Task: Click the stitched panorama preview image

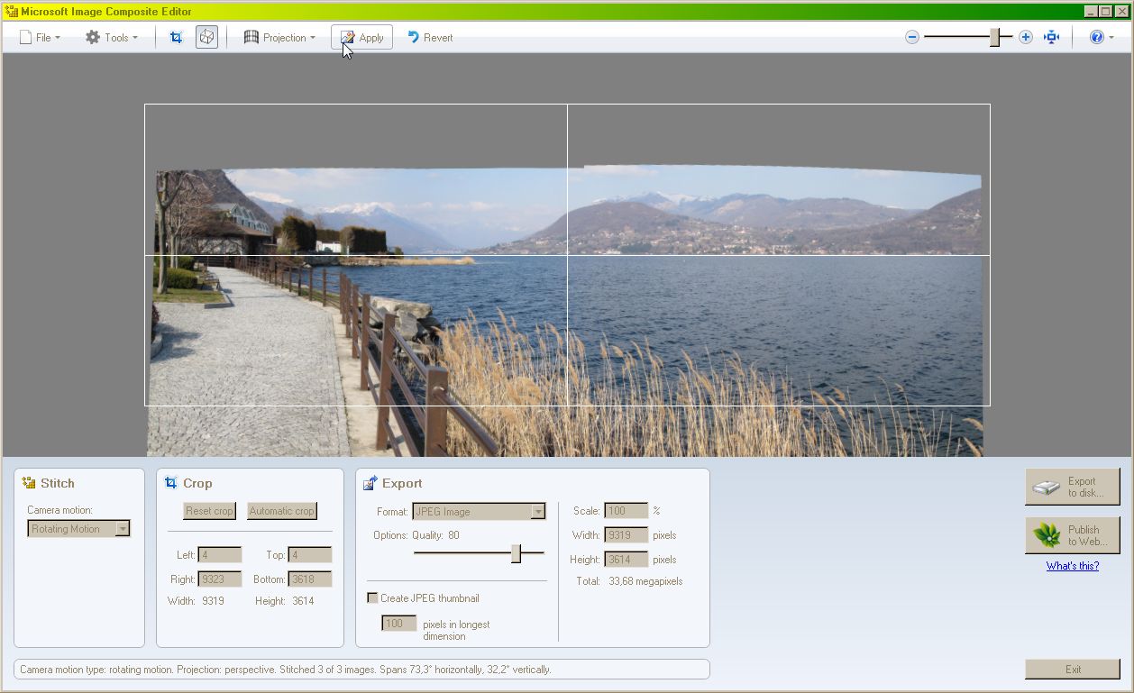Action: click(566, 311)
